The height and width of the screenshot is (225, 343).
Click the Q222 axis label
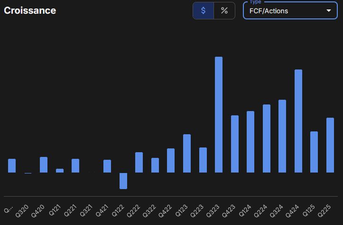[x=133, y=211]
